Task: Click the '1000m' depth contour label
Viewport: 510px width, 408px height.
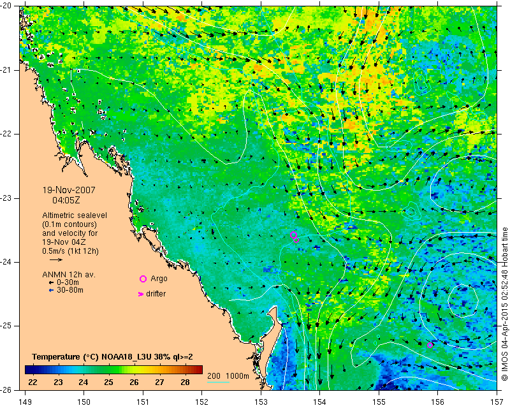Action: 237,375
